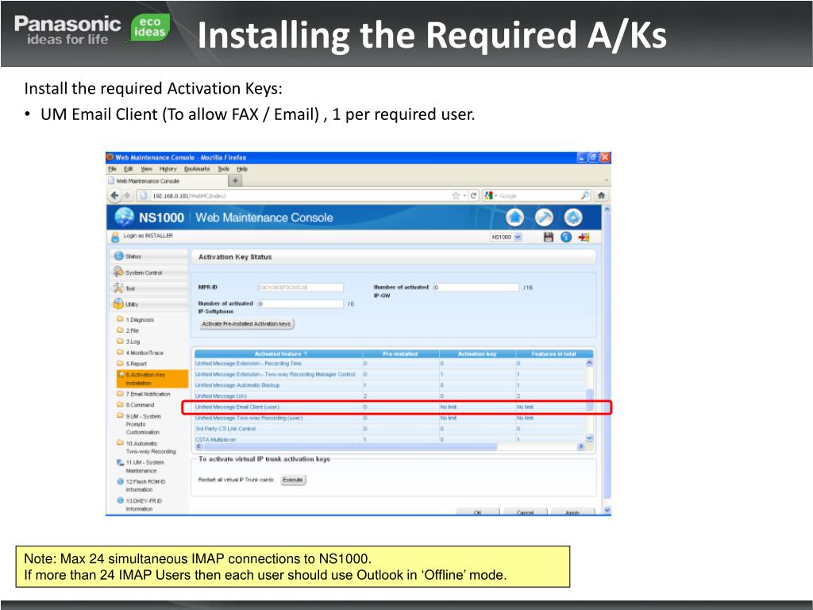813x610 pixels.
Task: Open 1.Diagnosis folder in sidebar
Action: click(x=136, y=319)
